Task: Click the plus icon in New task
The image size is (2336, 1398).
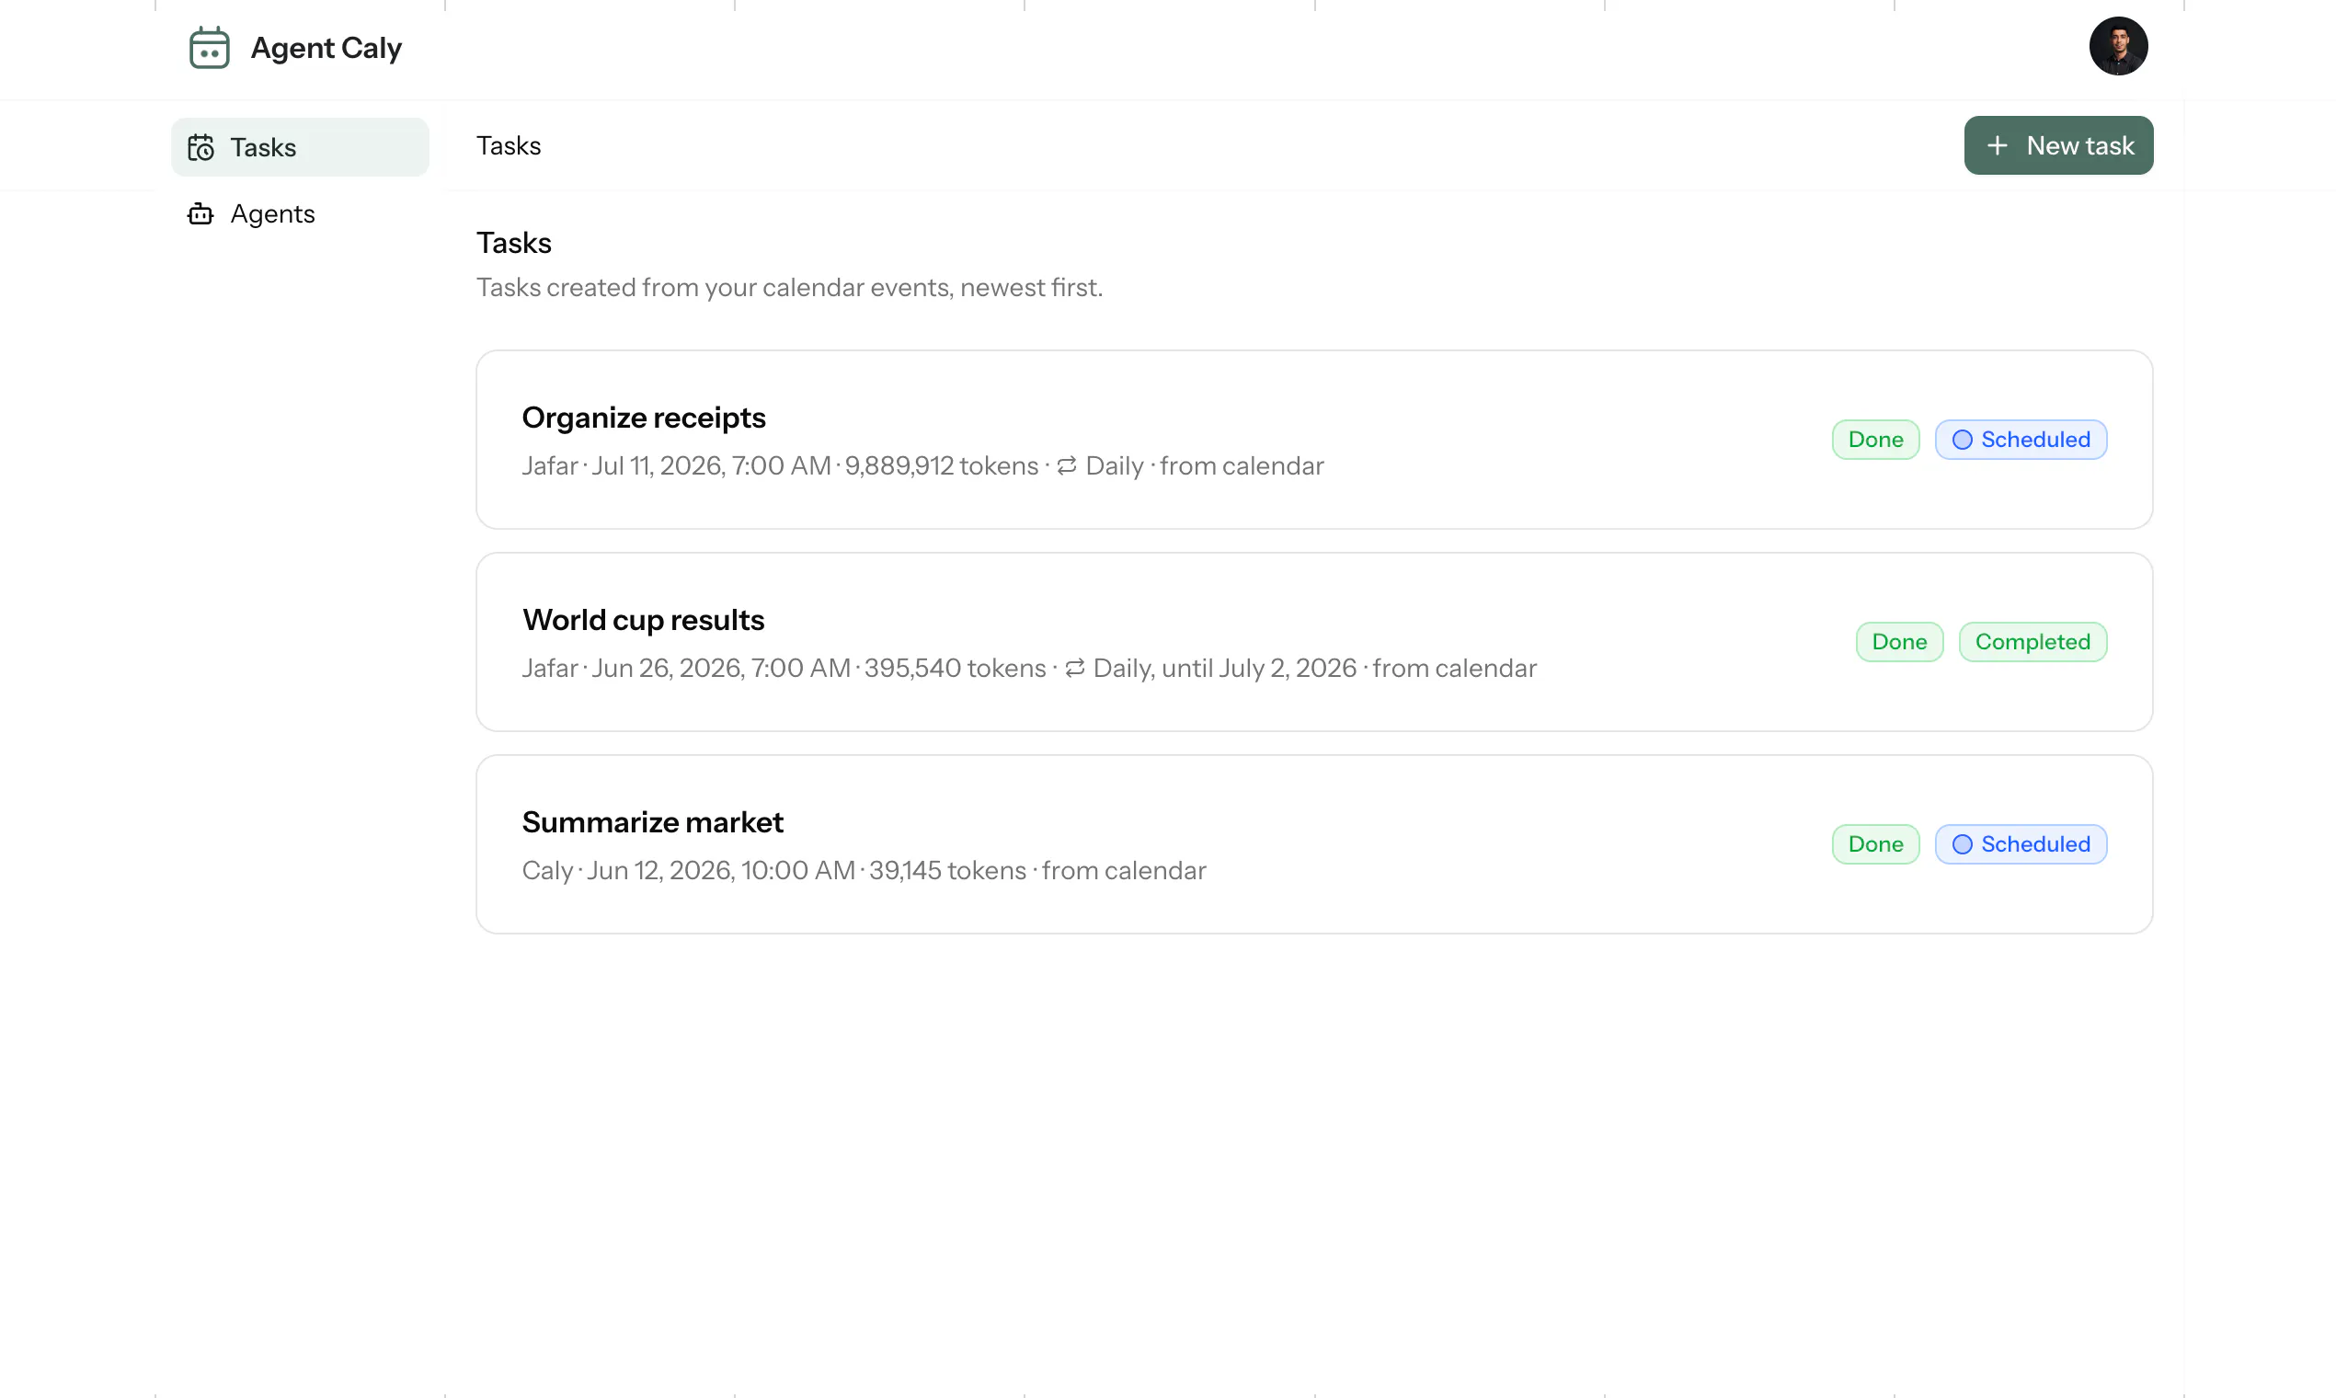Action: click(1996, 146)
